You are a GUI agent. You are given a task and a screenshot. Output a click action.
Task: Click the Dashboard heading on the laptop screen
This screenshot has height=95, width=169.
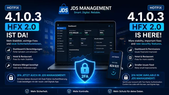72,26
